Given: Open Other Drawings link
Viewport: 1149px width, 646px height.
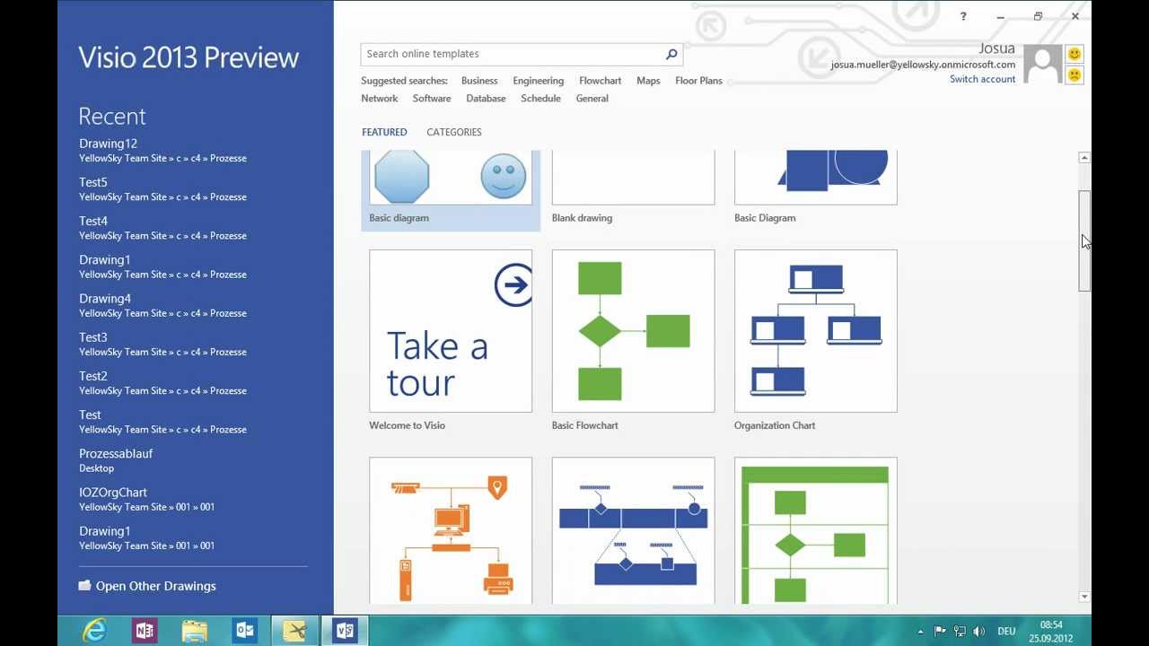Looking at the screenshot, I should [x=156, y=586].
